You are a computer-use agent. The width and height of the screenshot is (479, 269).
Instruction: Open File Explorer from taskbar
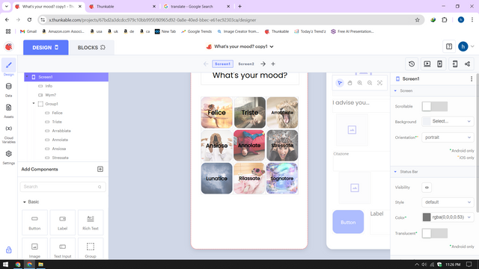coord(40,265)
